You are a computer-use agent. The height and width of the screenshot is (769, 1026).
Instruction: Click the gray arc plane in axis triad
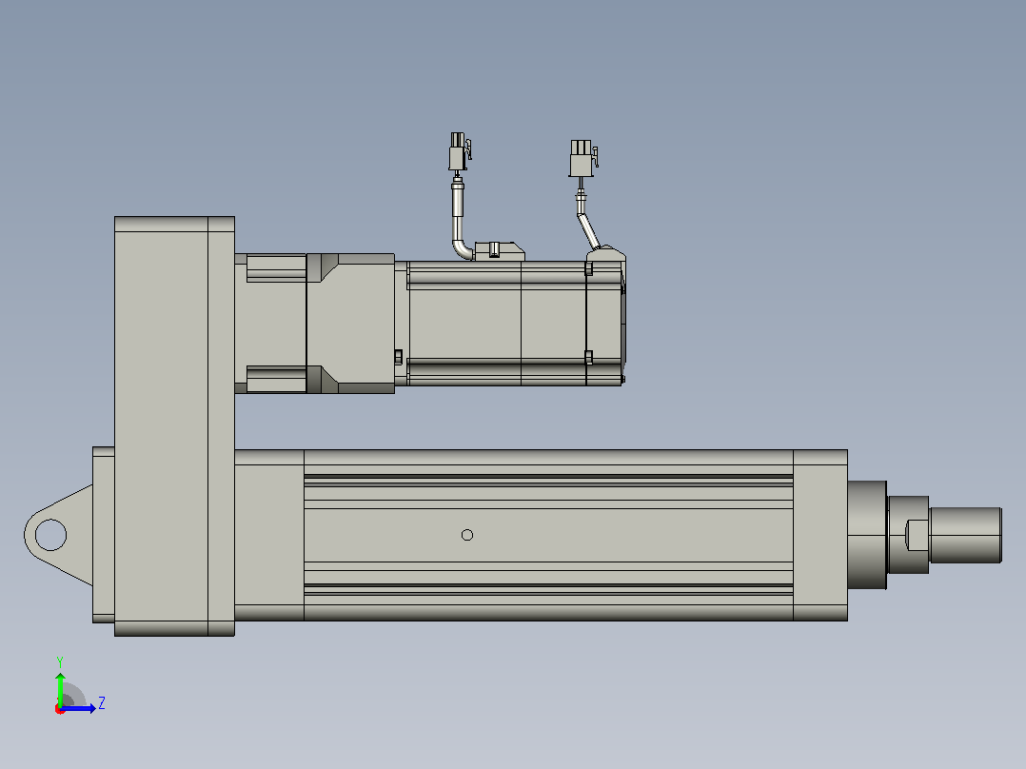click(73, 695)
